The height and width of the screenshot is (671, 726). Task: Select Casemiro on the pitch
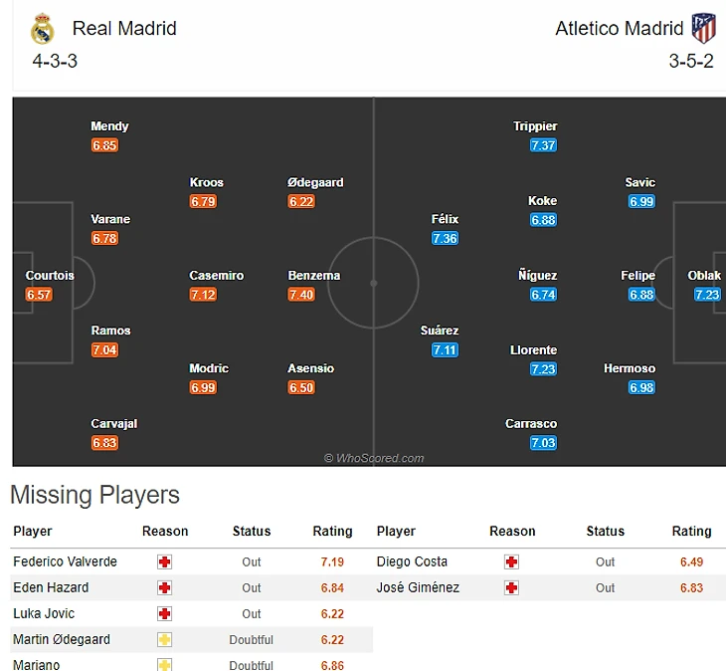pyautogui.click(x=217, y=276)
